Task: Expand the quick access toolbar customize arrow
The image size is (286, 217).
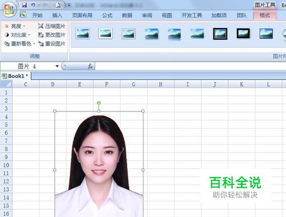Action: (69, 5)
